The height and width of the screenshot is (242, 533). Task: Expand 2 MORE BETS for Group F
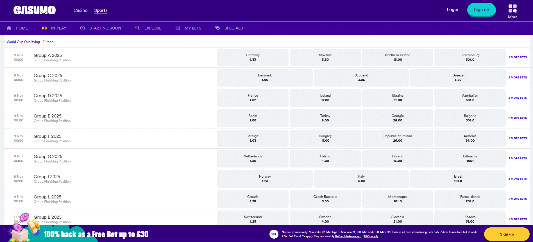coord(518,138)
